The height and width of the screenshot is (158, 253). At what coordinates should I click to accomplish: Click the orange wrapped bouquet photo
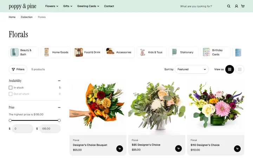point(98,107)
